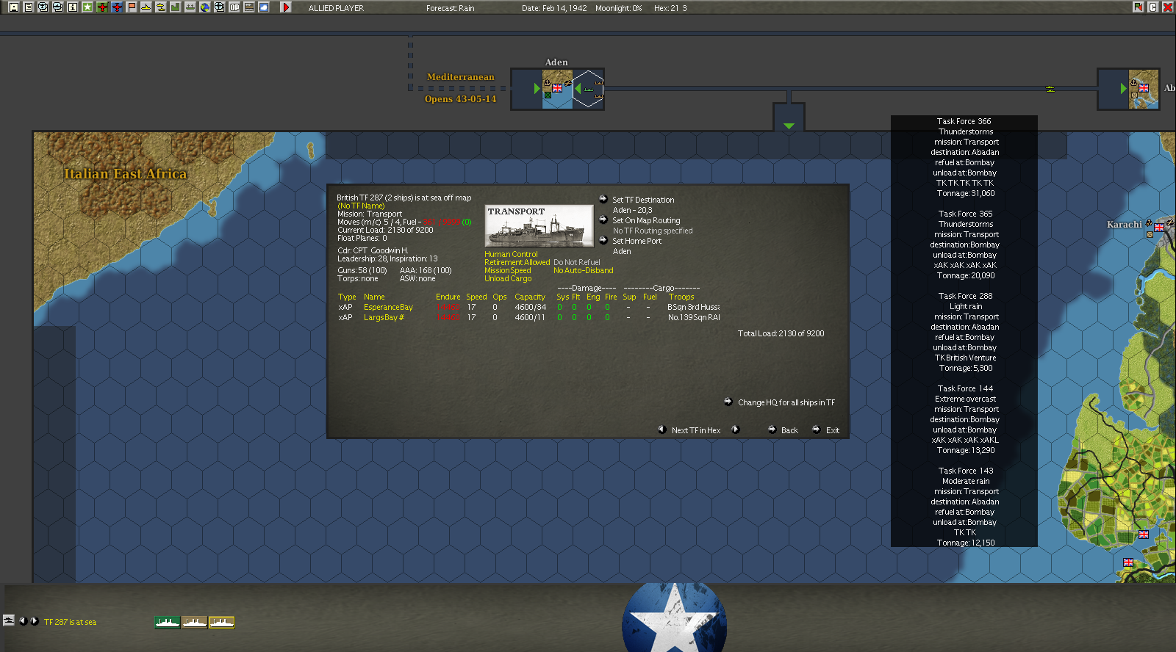
Task: Click Unload Cargo option
Action: coord(508,278)
